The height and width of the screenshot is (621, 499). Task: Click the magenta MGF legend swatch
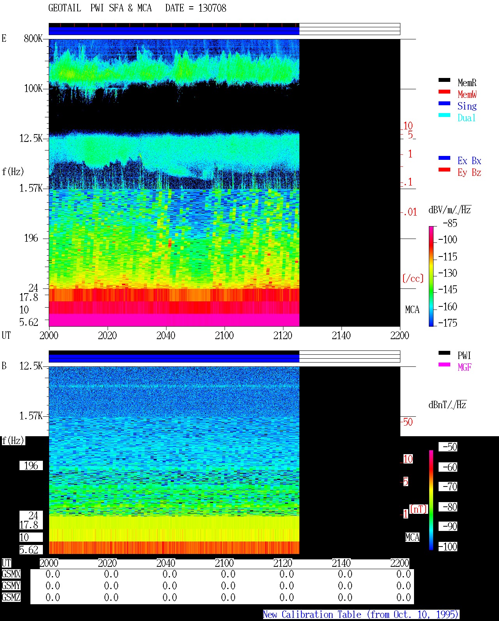[444, 364]
